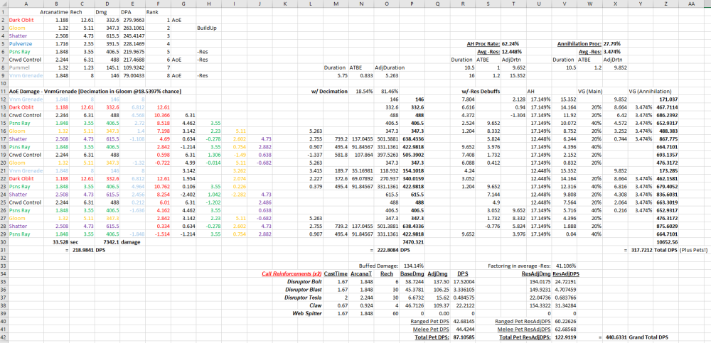Click the row 11 header
Screen dimensions: 711x343
pos(4,92)
